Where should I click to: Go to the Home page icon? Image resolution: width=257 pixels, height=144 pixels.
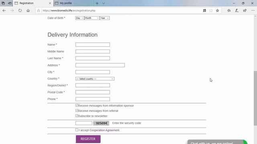click(x=28, y=10)
